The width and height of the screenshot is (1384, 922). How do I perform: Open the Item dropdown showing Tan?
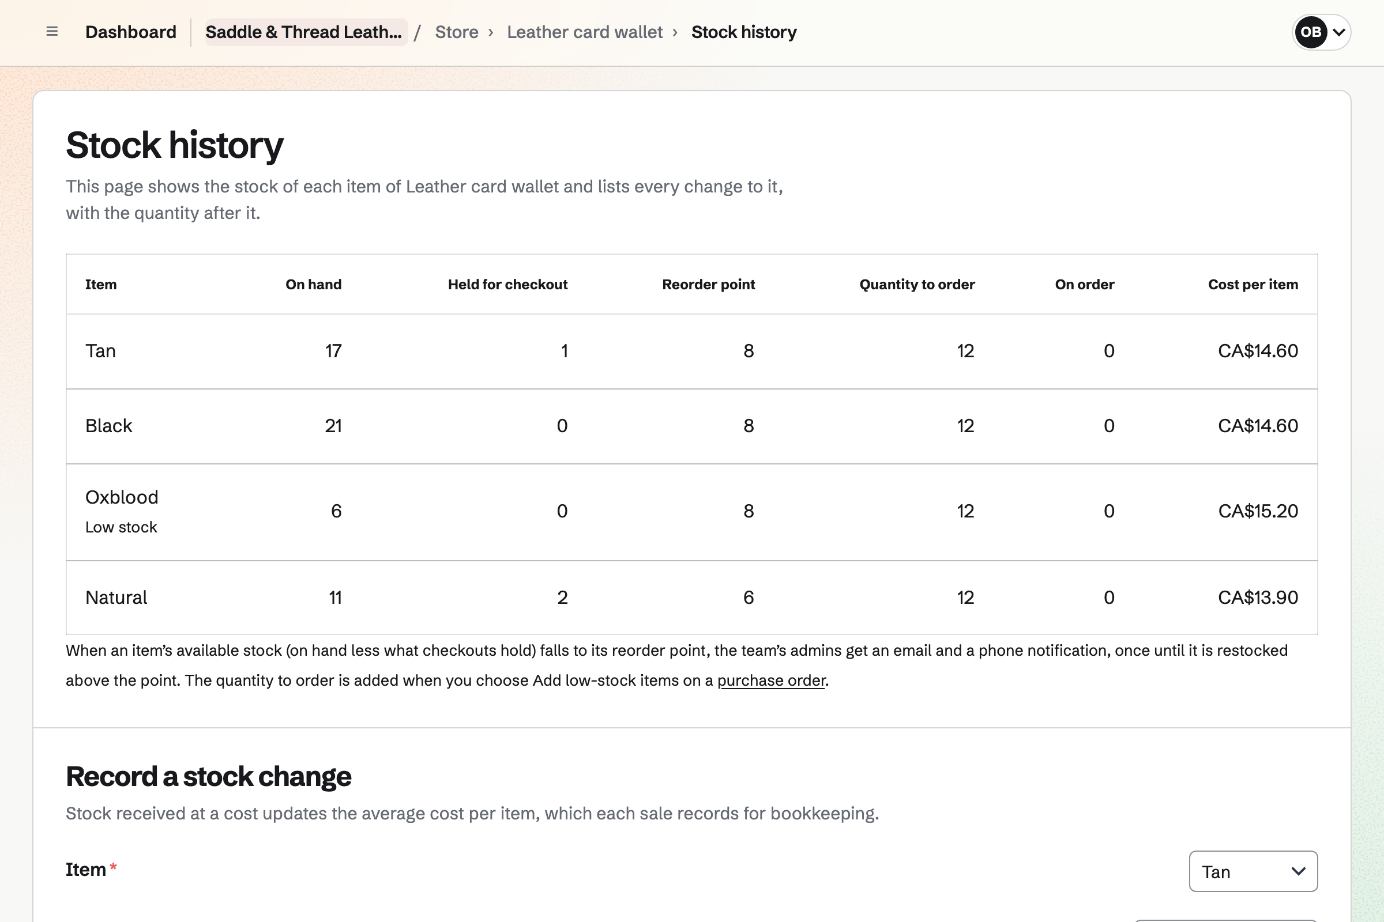1253,871
